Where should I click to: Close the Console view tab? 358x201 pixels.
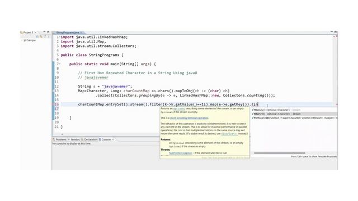113,140
